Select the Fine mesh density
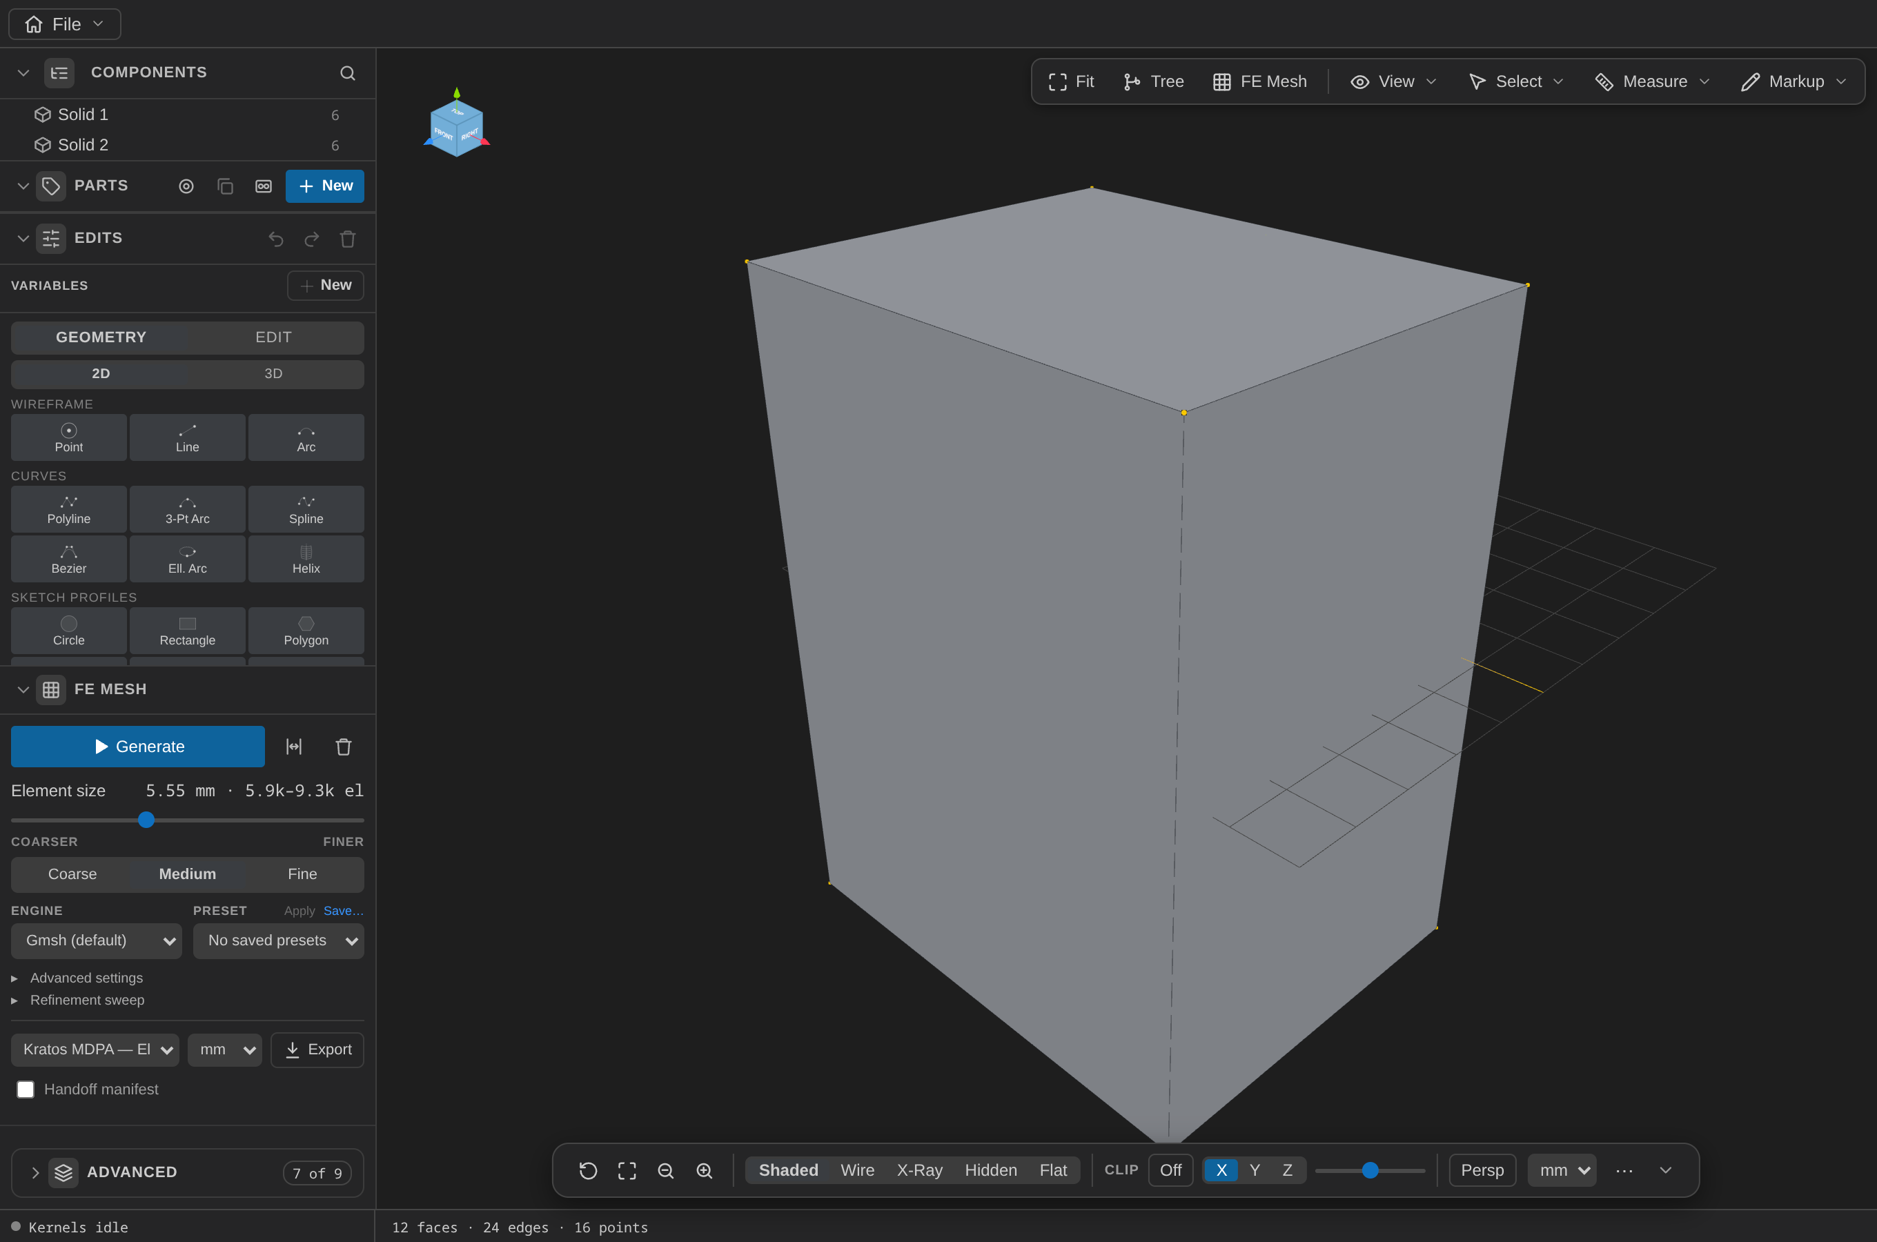 point(302,874)
